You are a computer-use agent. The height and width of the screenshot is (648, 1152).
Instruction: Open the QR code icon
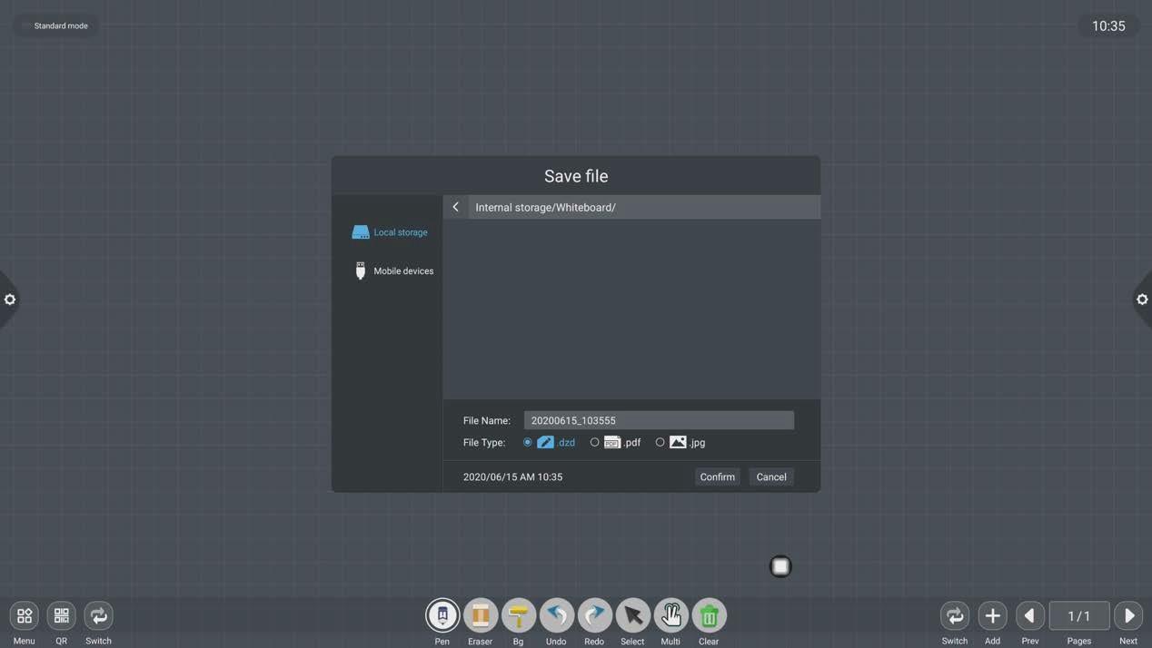62,615
